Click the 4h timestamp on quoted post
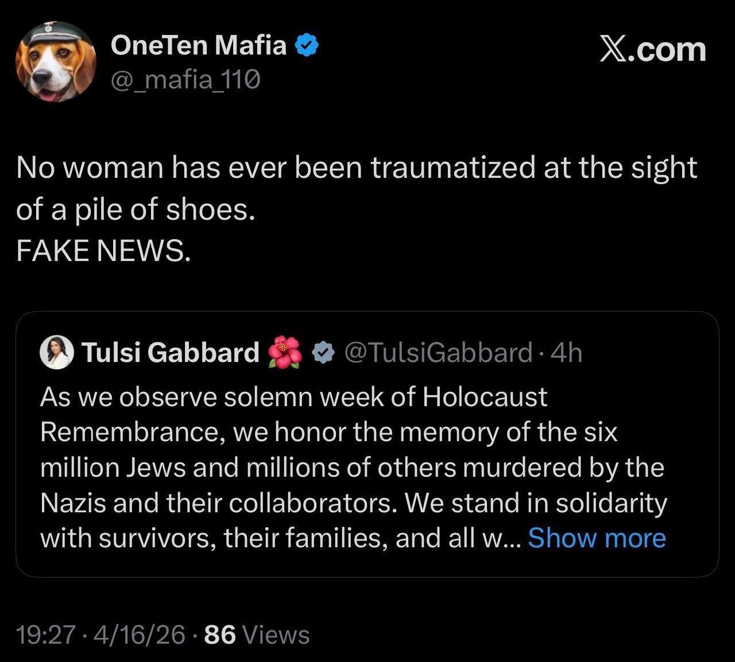The height and width of the screenshot is (662, 735). (566, 352)
